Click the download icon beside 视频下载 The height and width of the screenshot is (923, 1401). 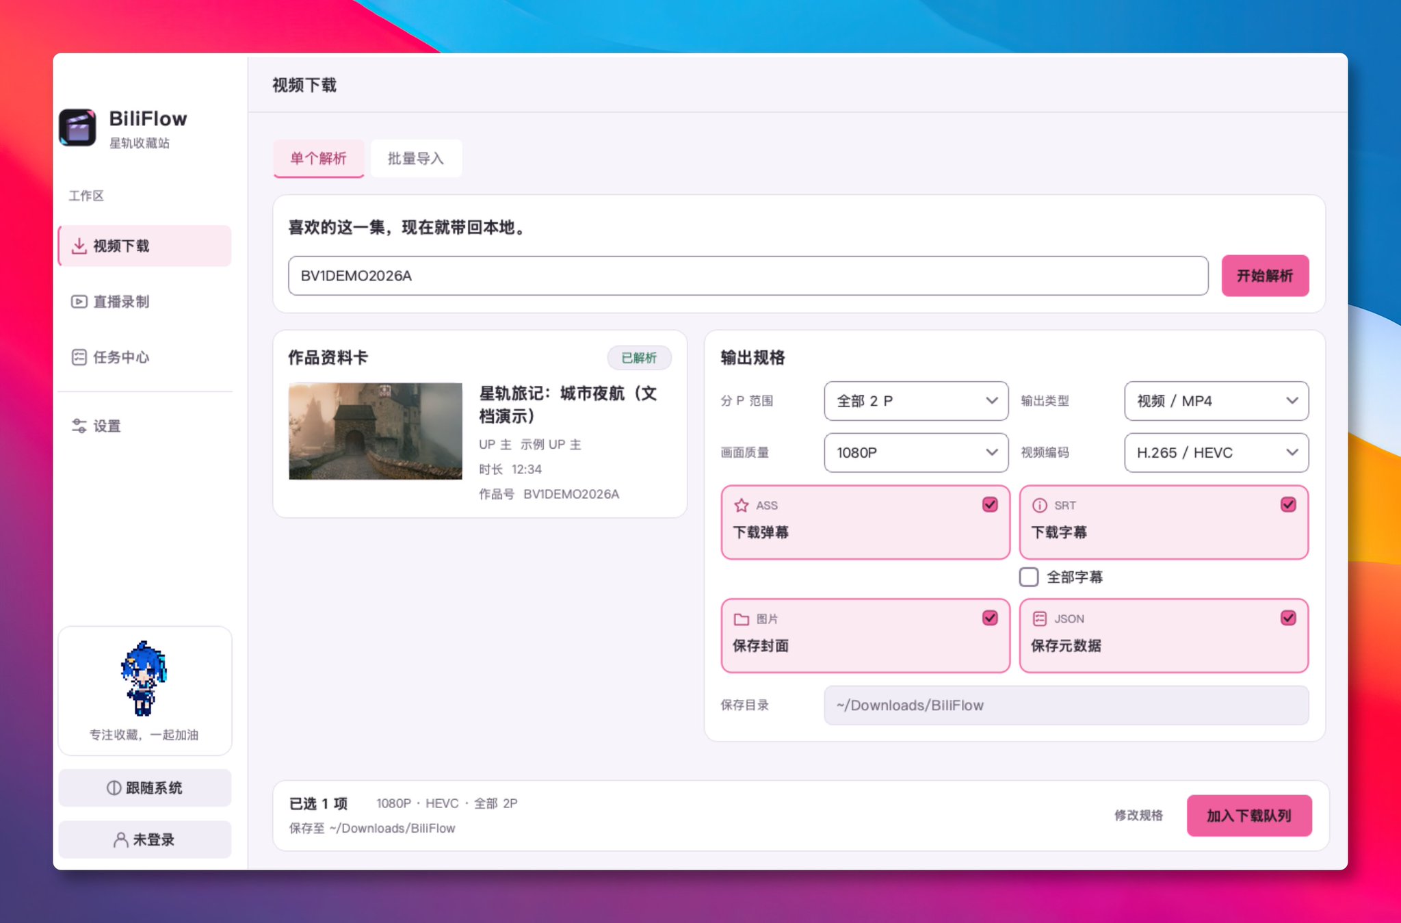coord(79,246)
